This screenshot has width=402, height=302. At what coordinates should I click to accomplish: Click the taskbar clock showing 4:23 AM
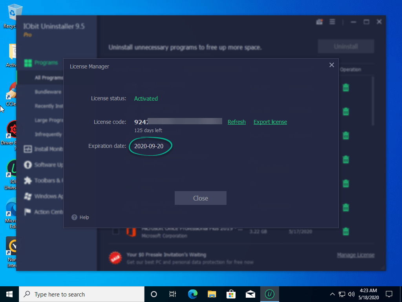[x=368, y=294]
